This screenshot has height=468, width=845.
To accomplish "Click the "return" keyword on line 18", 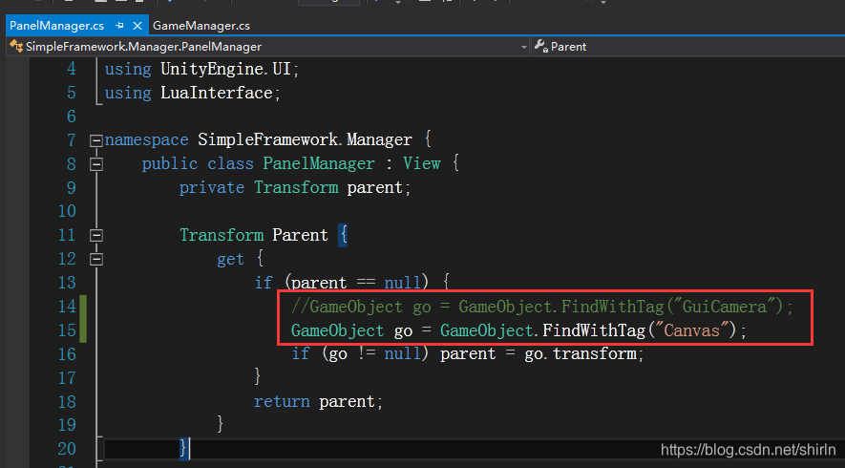I will click(282, 401).
